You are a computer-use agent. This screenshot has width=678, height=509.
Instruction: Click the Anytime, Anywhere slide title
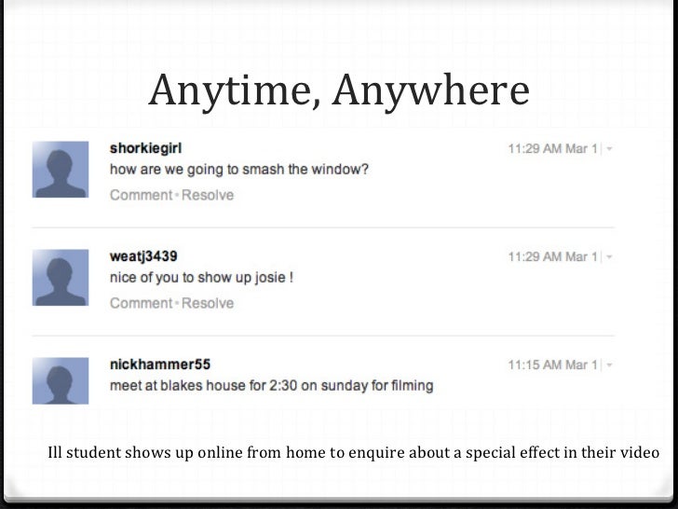coord(339,91)
